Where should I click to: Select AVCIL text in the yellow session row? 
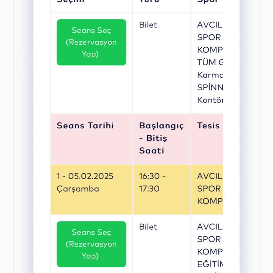[210, 176]
